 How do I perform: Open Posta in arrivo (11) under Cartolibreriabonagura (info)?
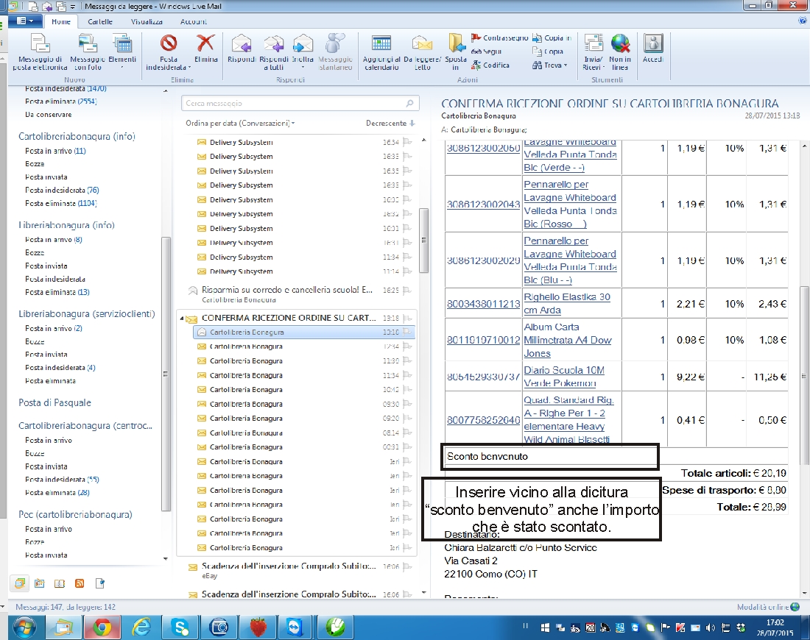click(55, 151)
